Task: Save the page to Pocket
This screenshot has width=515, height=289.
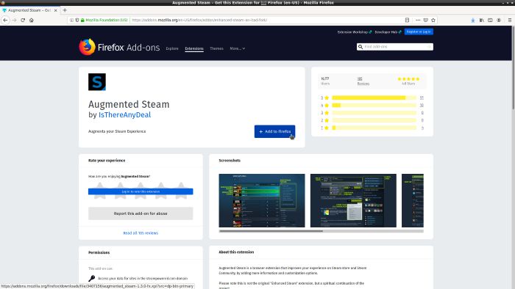Action: (426, 20)
